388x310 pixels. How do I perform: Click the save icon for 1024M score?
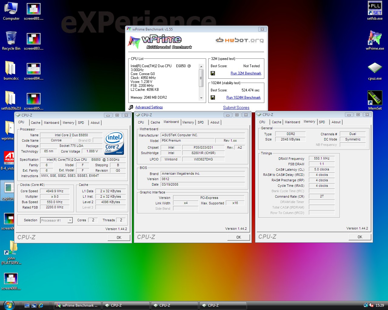coord(213,97)
